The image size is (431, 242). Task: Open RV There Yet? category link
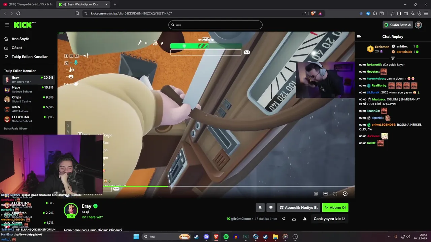92,217
